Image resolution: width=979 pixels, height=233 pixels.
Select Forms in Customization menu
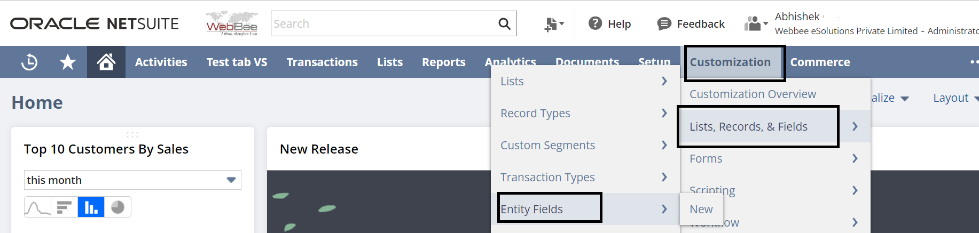[x=706, y=158]
